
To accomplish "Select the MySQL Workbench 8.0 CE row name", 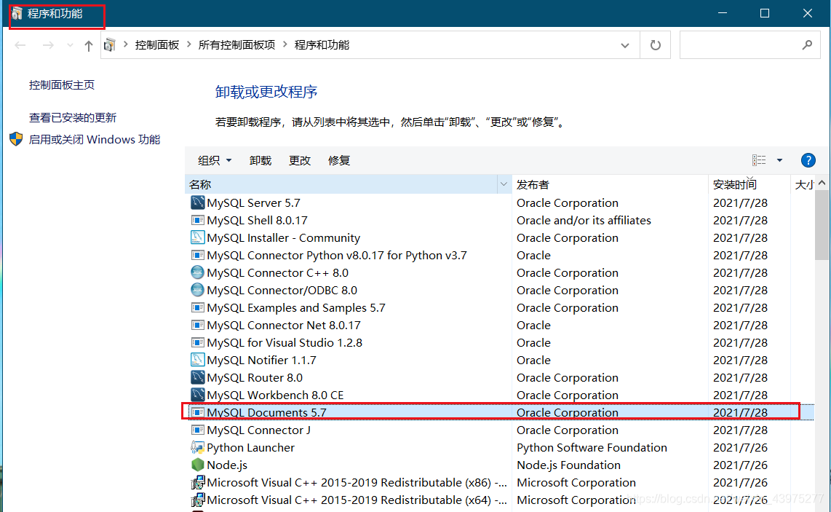I will 275,395.
